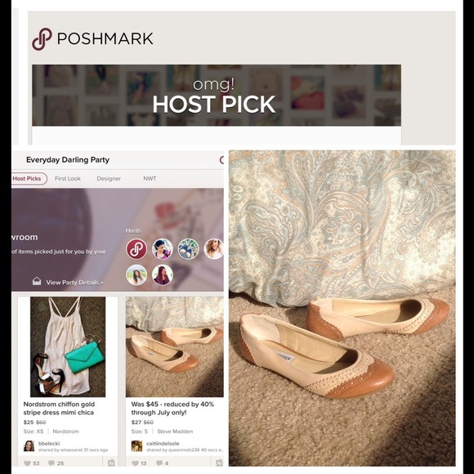Open the two-tone flats listing thumbnail
This screenshot has height=474, width=474.
(174, 347)
